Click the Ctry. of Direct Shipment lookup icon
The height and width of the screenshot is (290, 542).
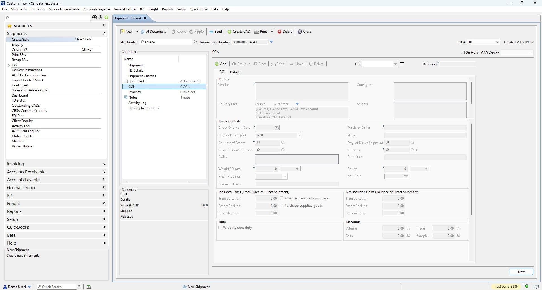tap(412, 143)
